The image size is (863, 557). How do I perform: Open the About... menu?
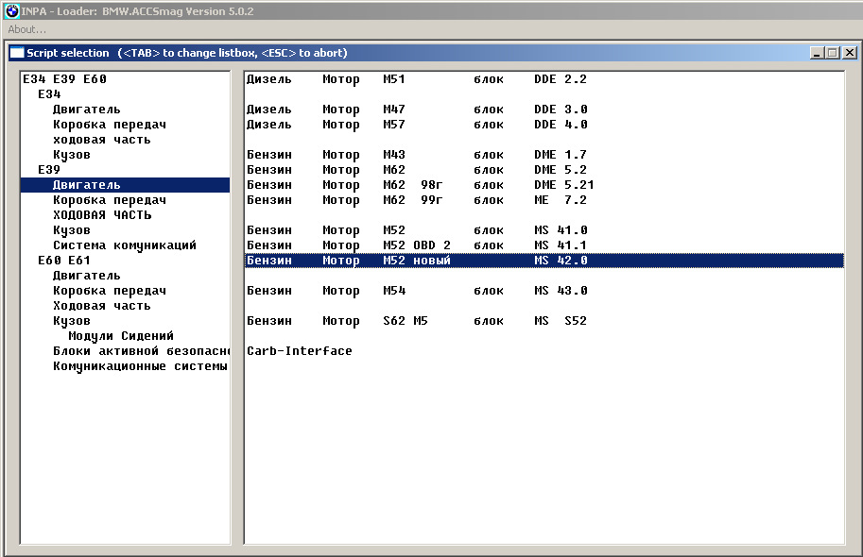27,29
